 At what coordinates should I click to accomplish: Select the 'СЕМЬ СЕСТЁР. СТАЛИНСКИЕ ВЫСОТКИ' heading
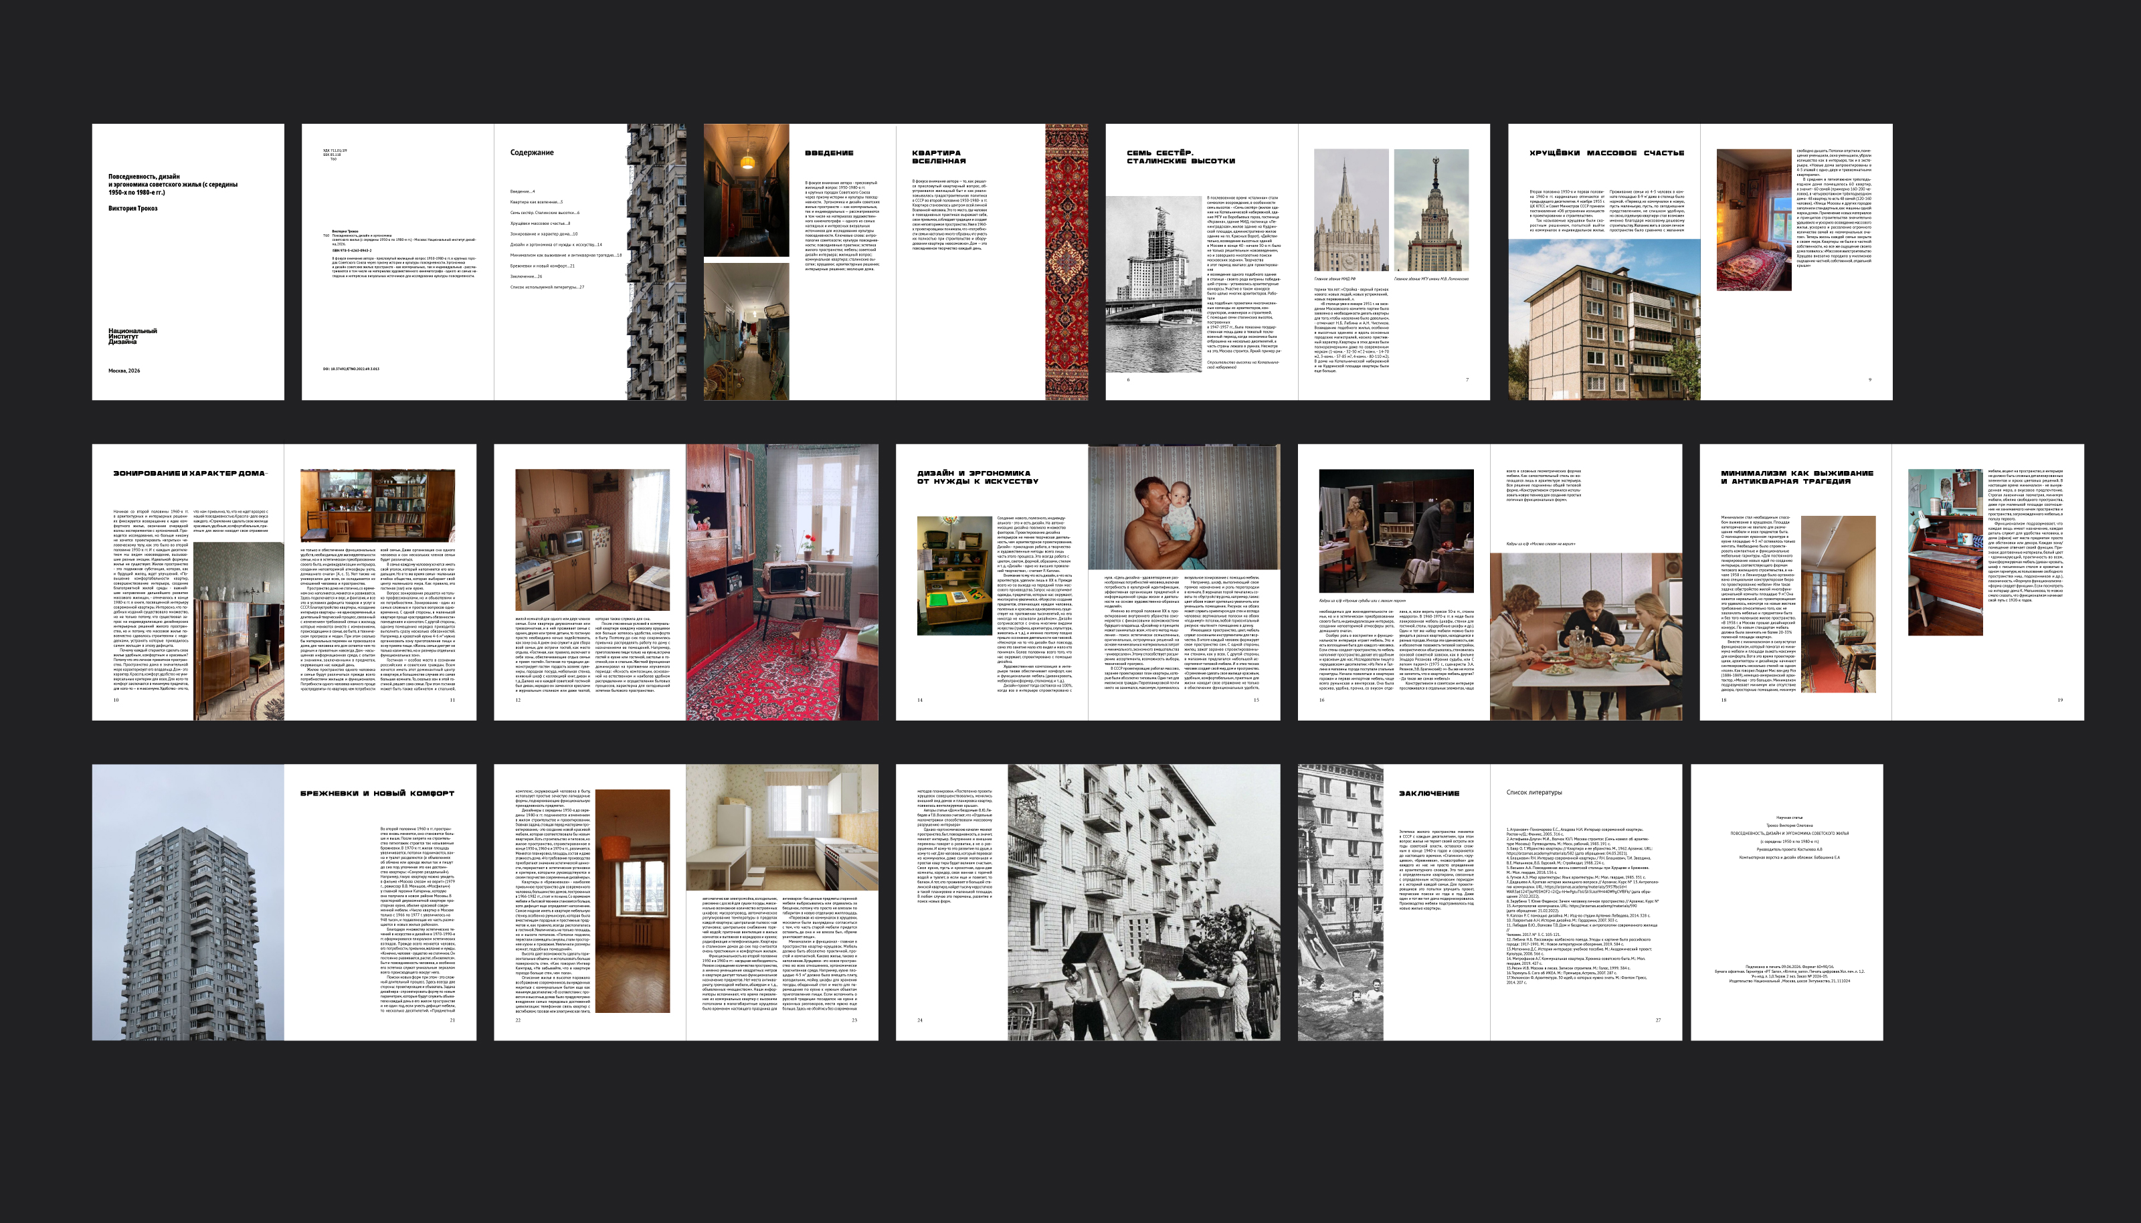click(1180, 157)
